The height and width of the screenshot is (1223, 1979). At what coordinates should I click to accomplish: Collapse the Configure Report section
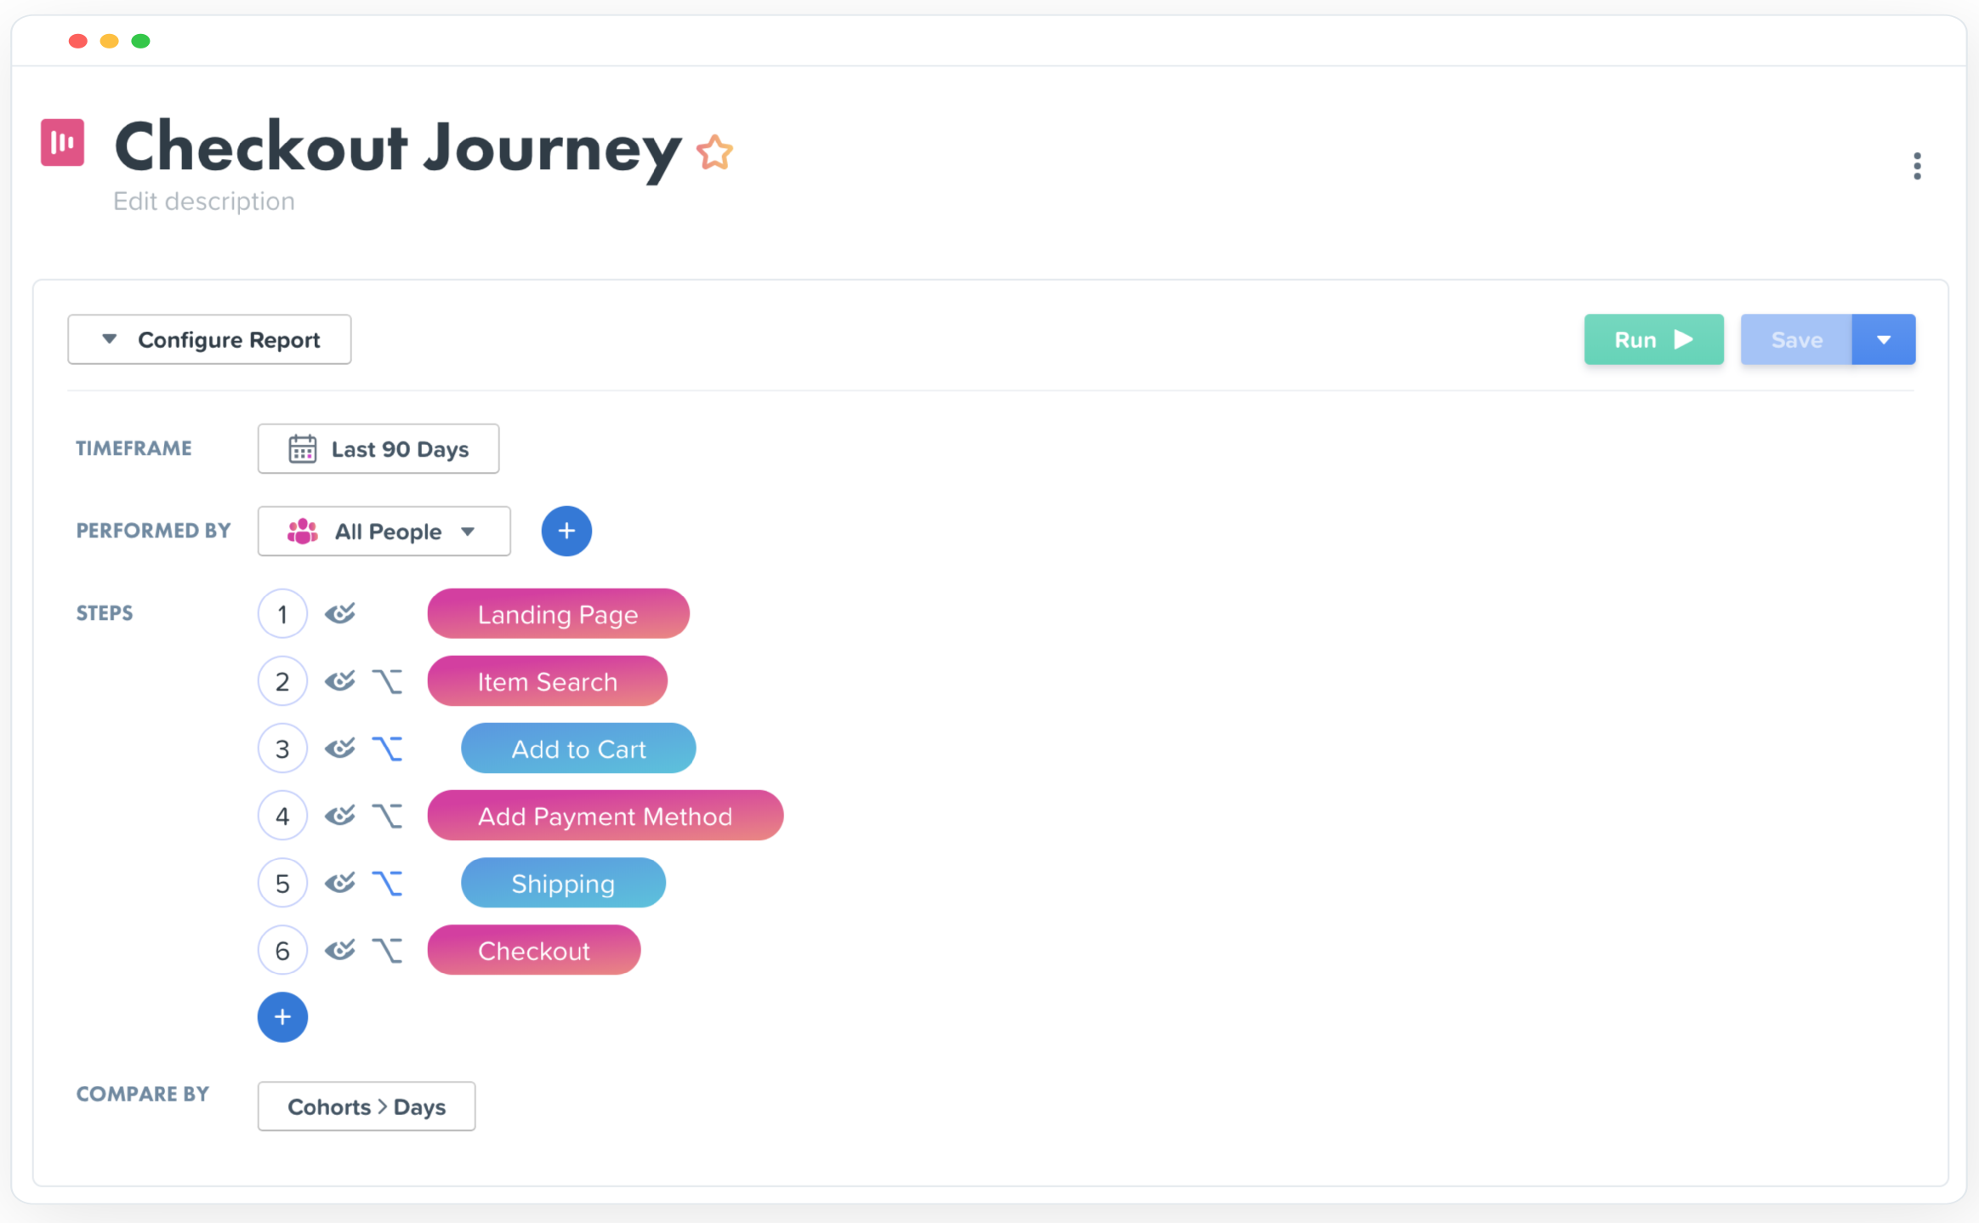pyautogui.click(x=209, y=340)
